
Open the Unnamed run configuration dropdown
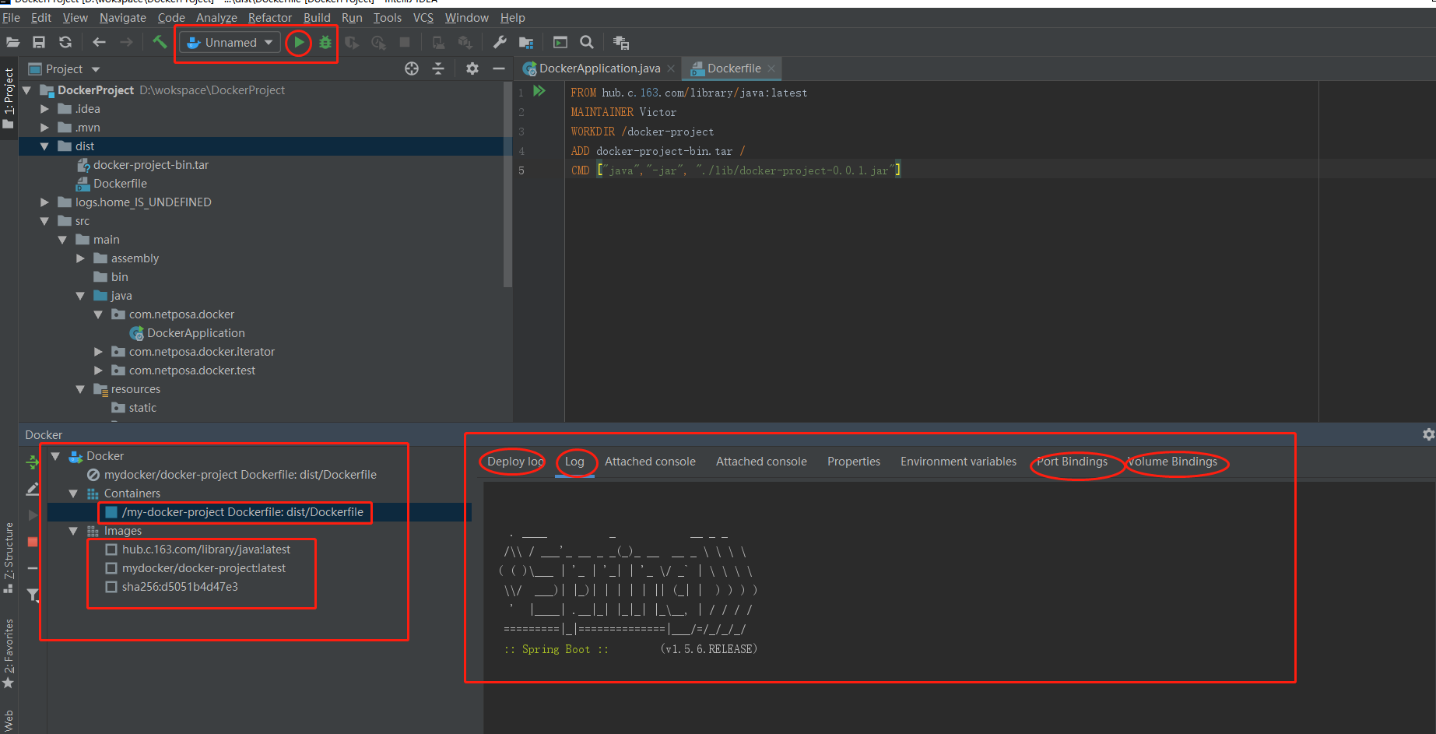point(231,42)
